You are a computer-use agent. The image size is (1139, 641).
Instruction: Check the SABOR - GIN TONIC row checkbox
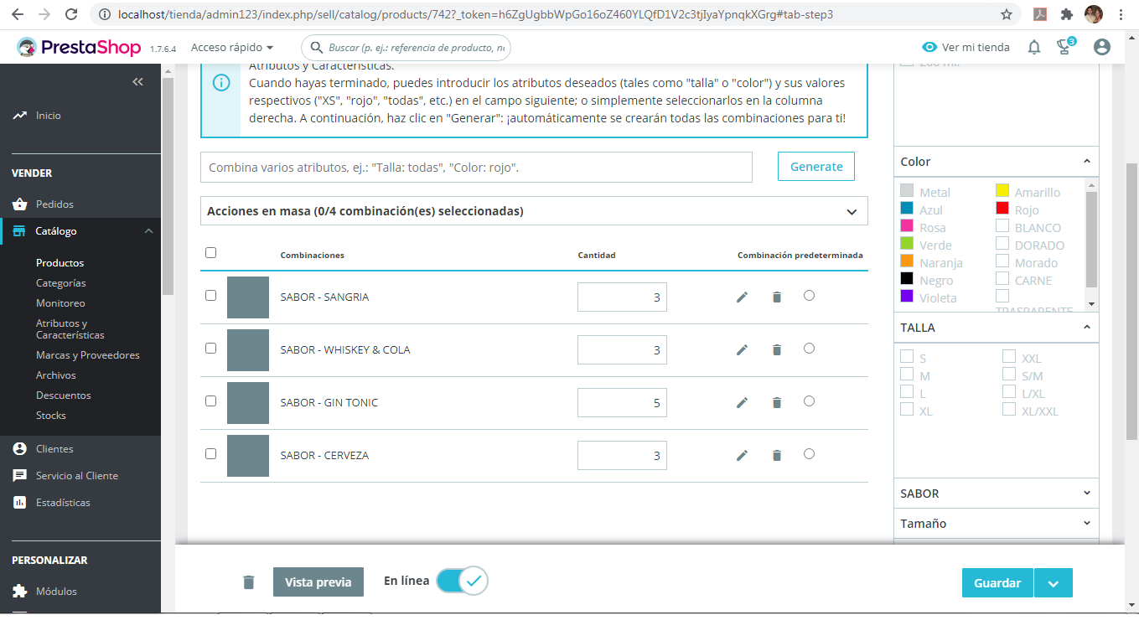[210, 401]
